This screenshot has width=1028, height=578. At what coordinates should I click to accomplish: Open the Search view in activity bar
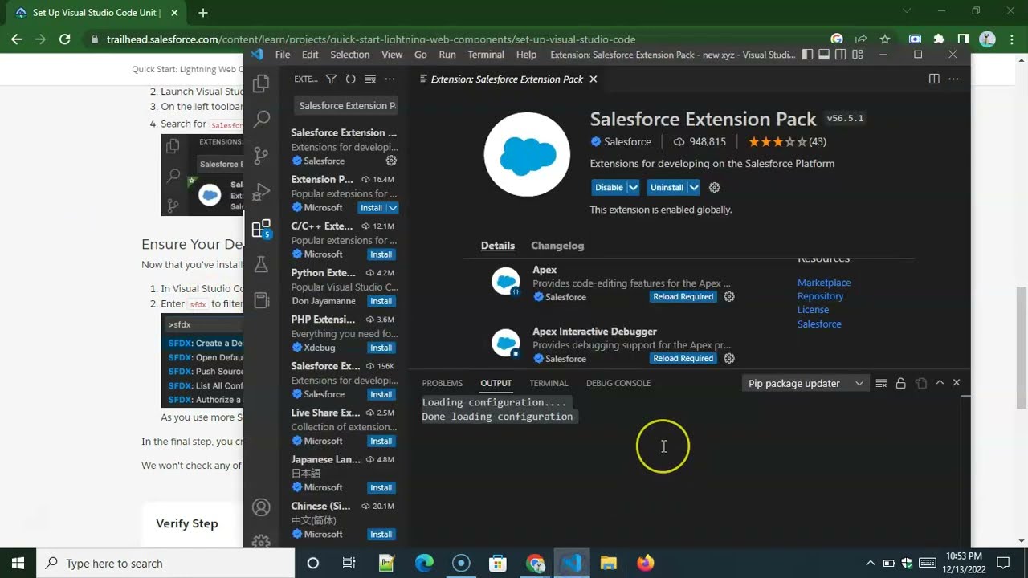(x=261, y=120)
